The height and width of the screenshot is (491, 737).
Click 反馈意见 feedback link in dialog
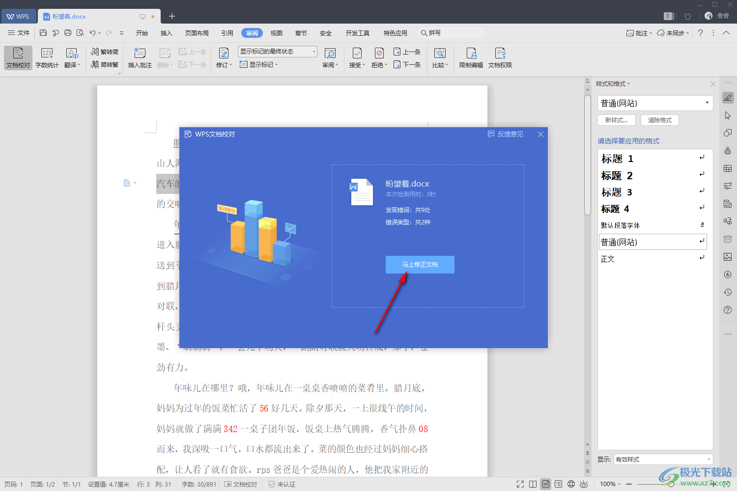(506, 134)
